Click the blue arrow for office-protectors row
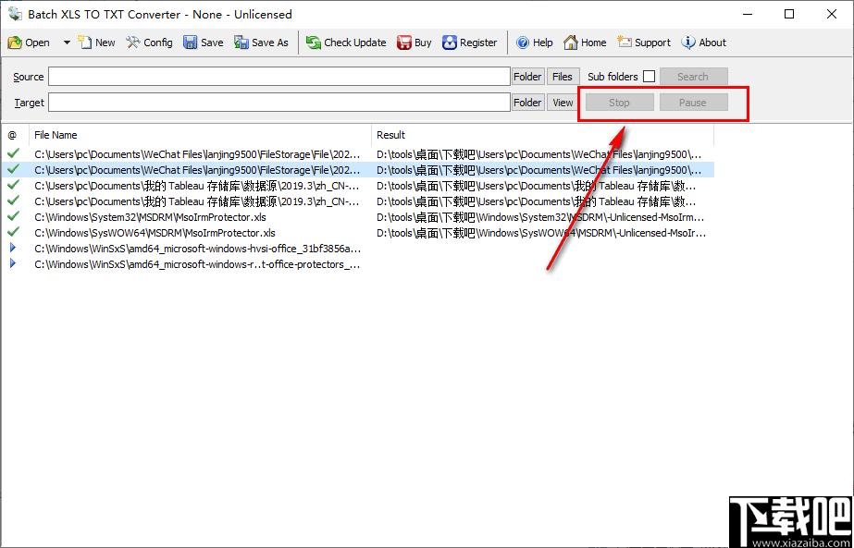The width and height of the screenshot is (854, 548). 13,264
